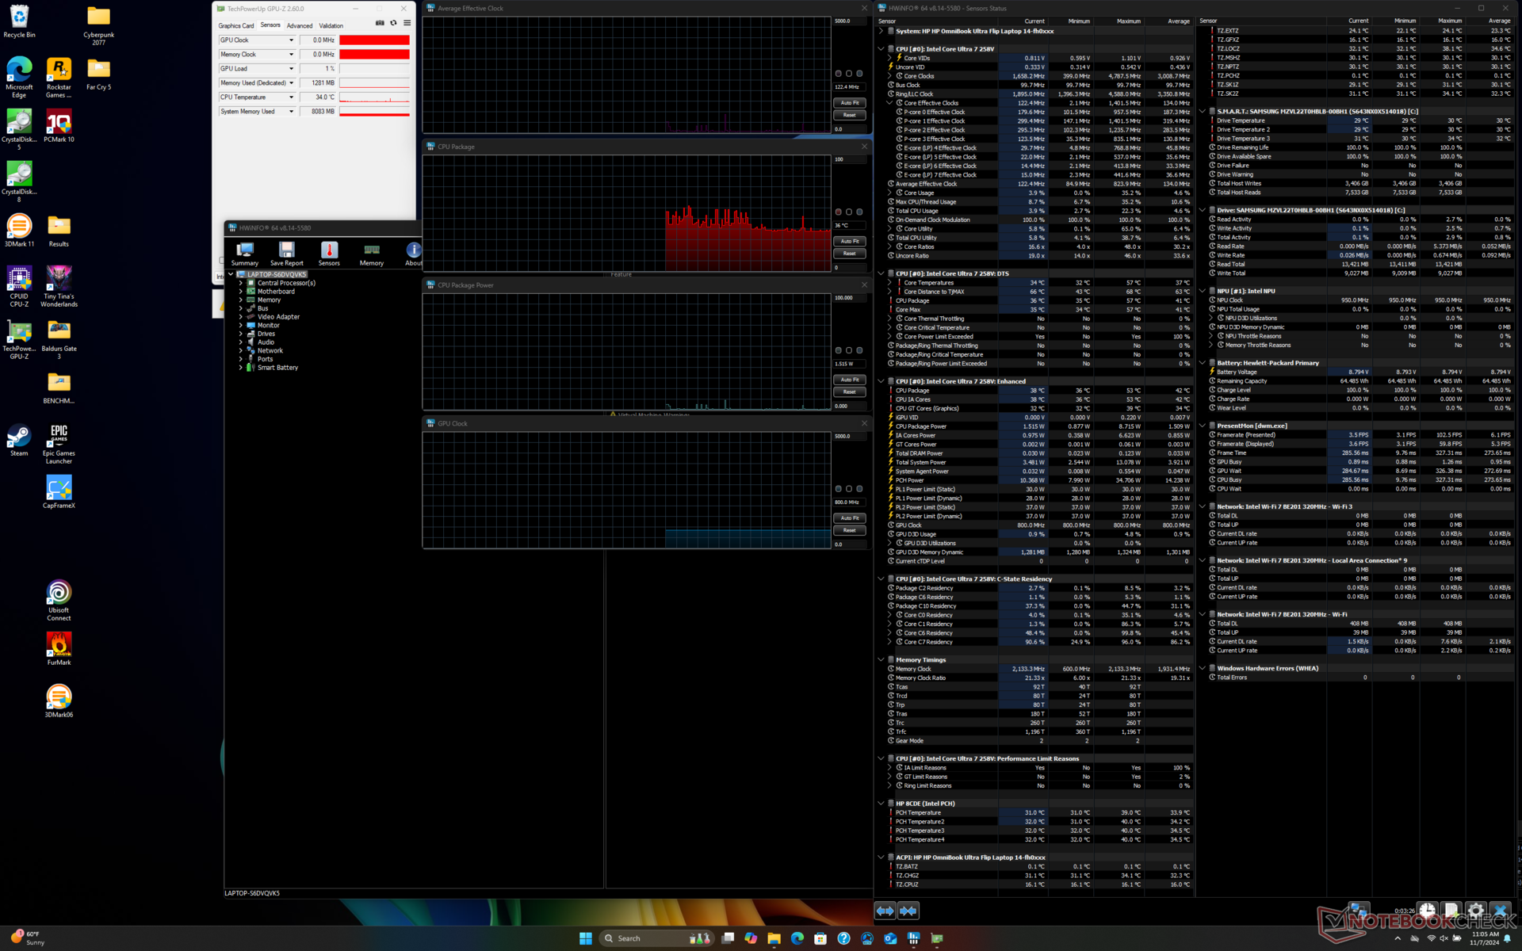Collapse the LAPTOP-S6DVQVKS root node
This screenshot has height=951, width=1522.
click(x=231, y=274)
